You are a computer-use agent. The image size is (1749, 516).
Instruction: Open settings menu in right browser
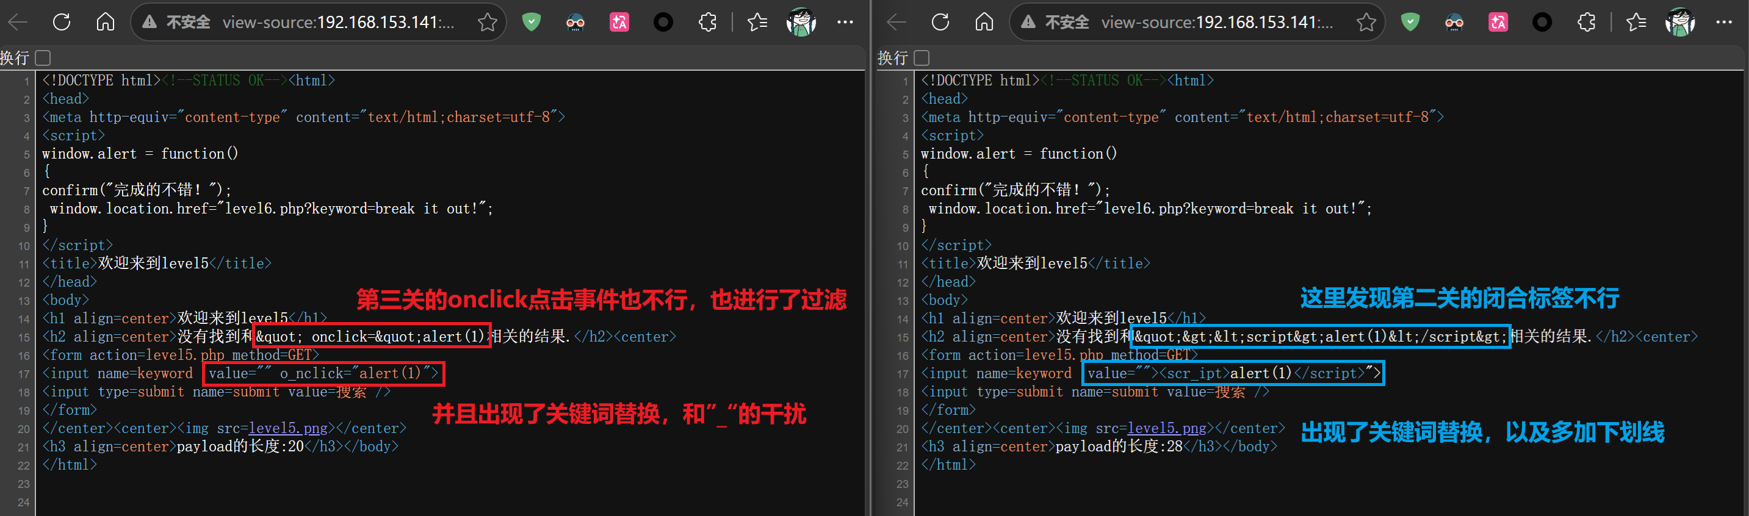(1724, 23)
